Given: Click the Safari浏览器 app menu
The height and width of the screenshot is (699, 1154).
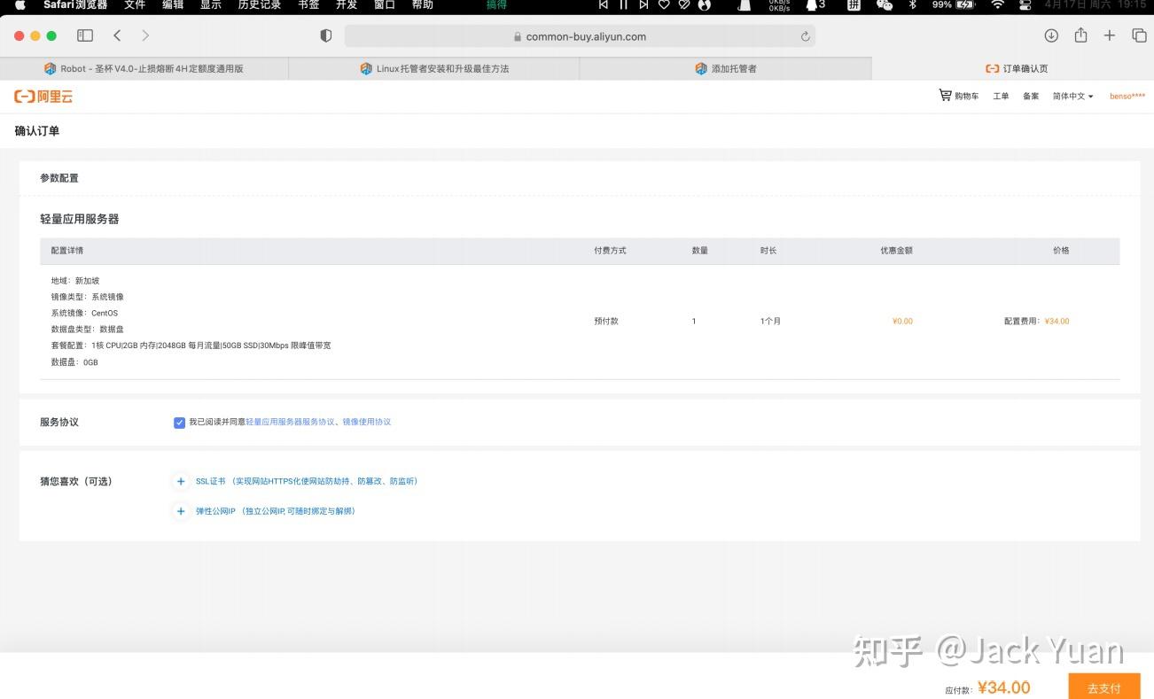Looking at the screenshot, I should [75, 4].
